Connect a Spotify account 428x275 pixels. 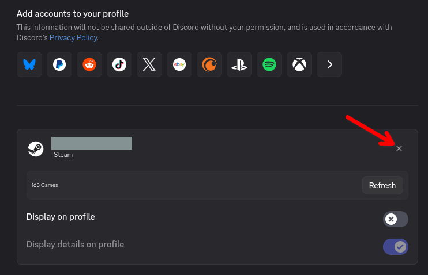pyautogui.click(x=269, y=64)
